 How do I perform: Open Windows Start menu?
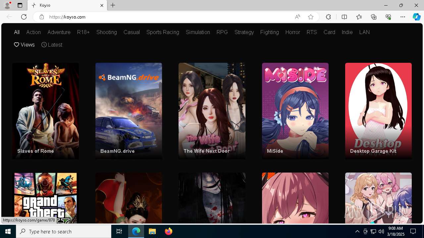[x=8, y=231]
